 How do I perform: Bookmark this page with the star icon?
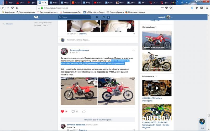170,8
